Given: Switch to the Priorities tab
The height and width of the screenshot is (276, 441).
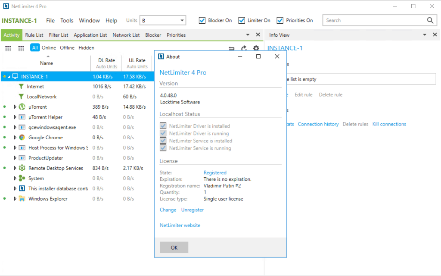Looking at the screenshot, I should [x=176, y=35].
